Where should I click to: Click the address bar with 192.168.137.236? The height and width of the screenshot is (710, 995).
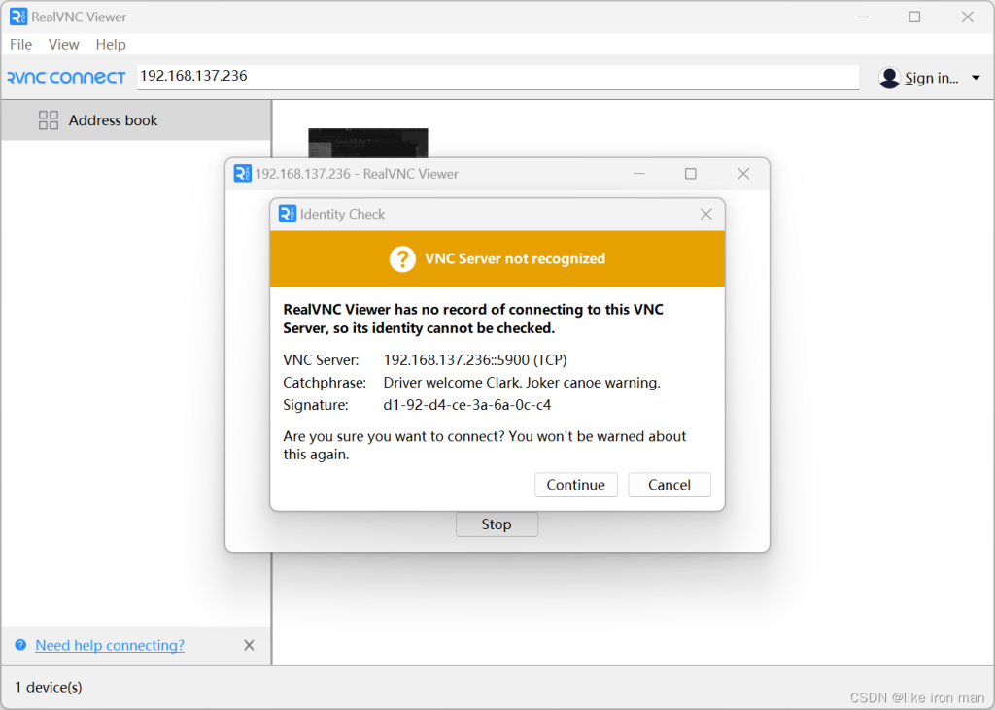(x=497, y=76)
